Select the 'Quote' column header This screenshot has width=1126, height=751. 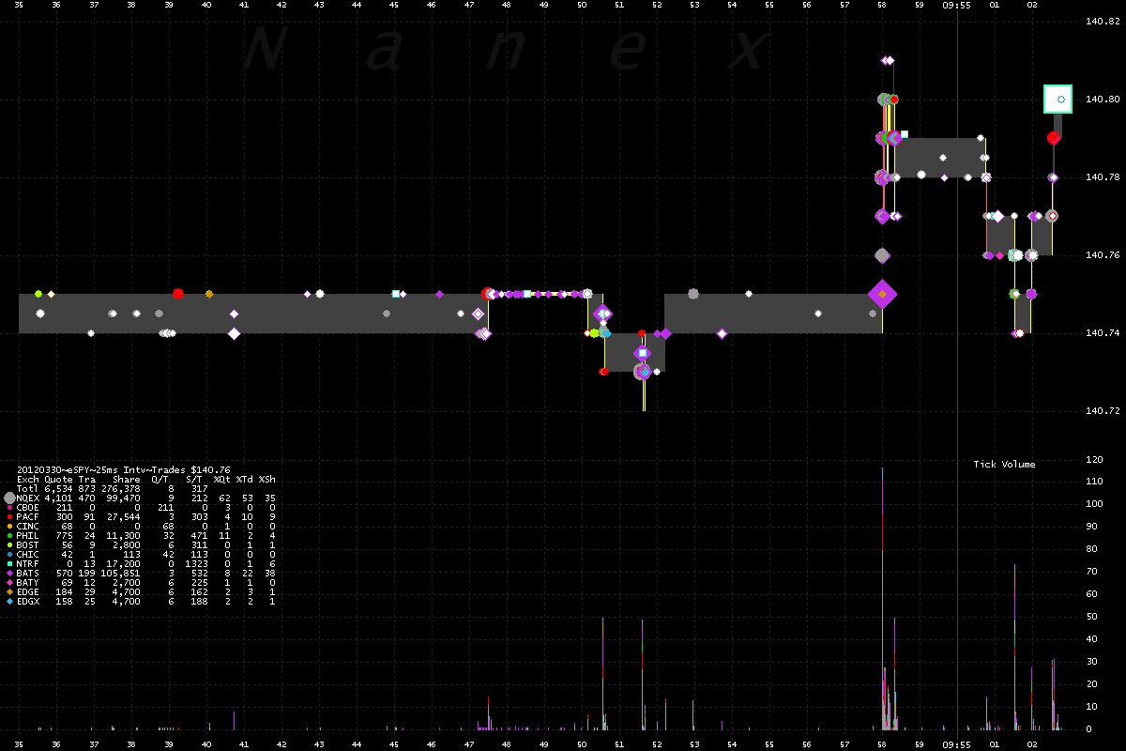pos(57,480)
